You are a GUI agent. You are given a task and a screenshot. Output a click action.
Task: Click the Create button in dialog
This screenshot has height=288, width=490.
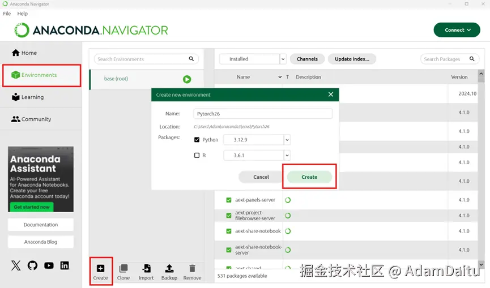tap(309, 177)
